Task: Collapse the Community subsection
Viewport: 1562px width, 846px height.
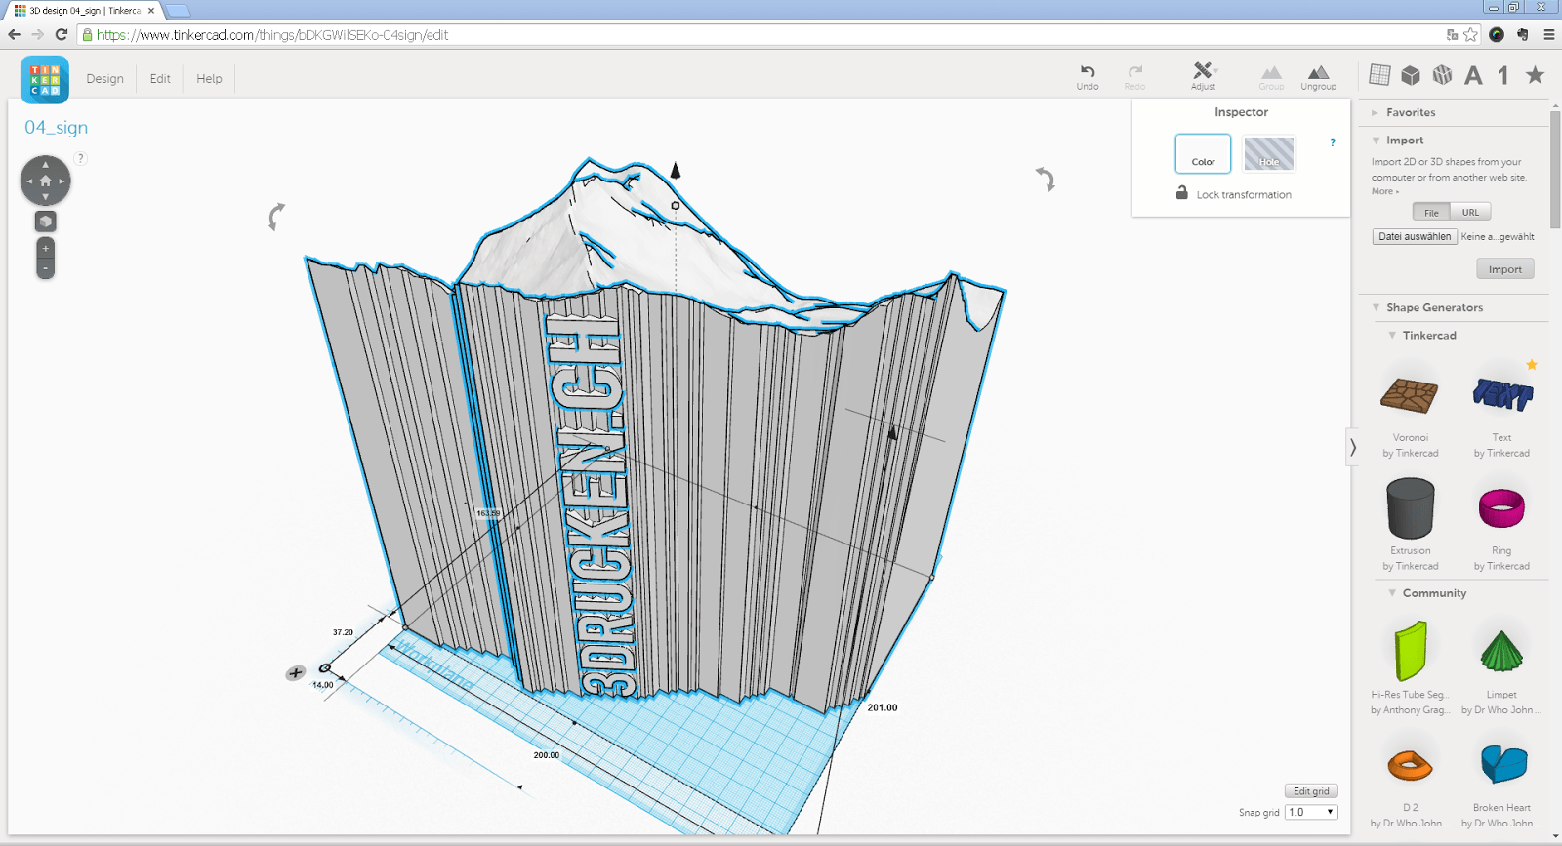Action: [1392, 593]
